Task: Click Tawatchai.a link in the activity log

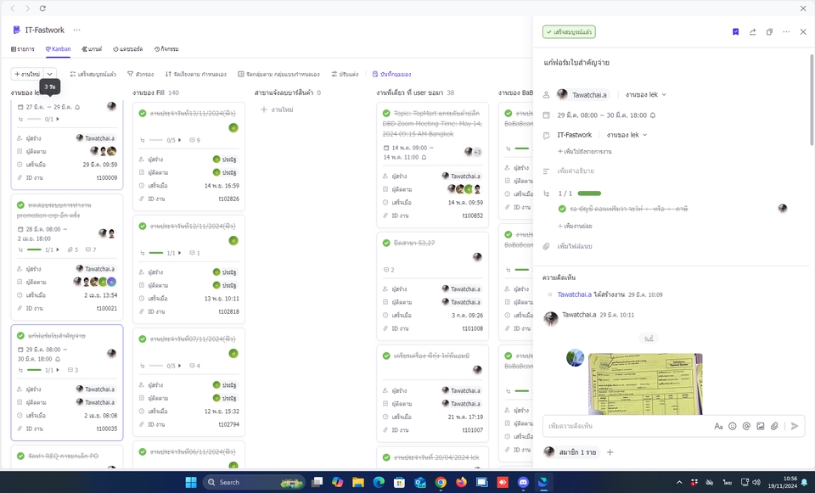Action: [575, 294]
